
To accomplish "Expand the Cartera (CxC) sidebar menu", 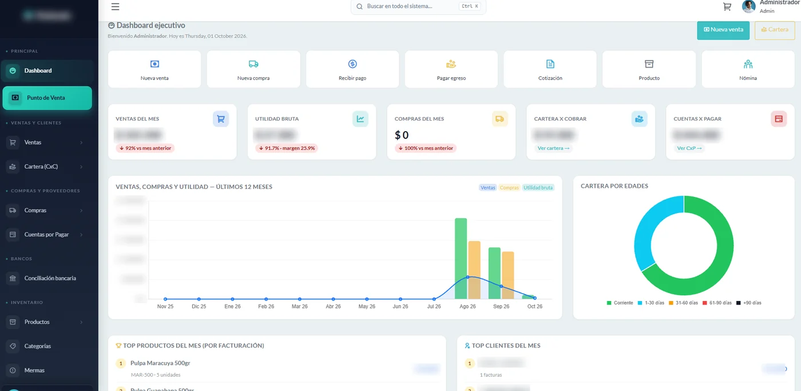I will 47,167.
